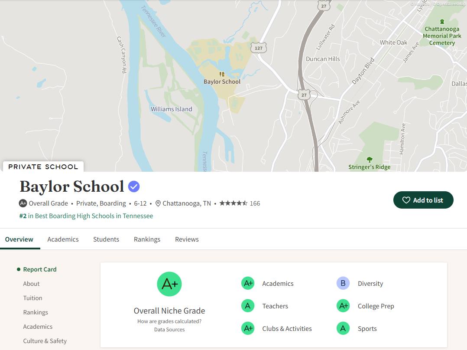The height and width of the screenshot is (350, 467).
Task: Open the Academics tab
Action: (x=63, y=239)
